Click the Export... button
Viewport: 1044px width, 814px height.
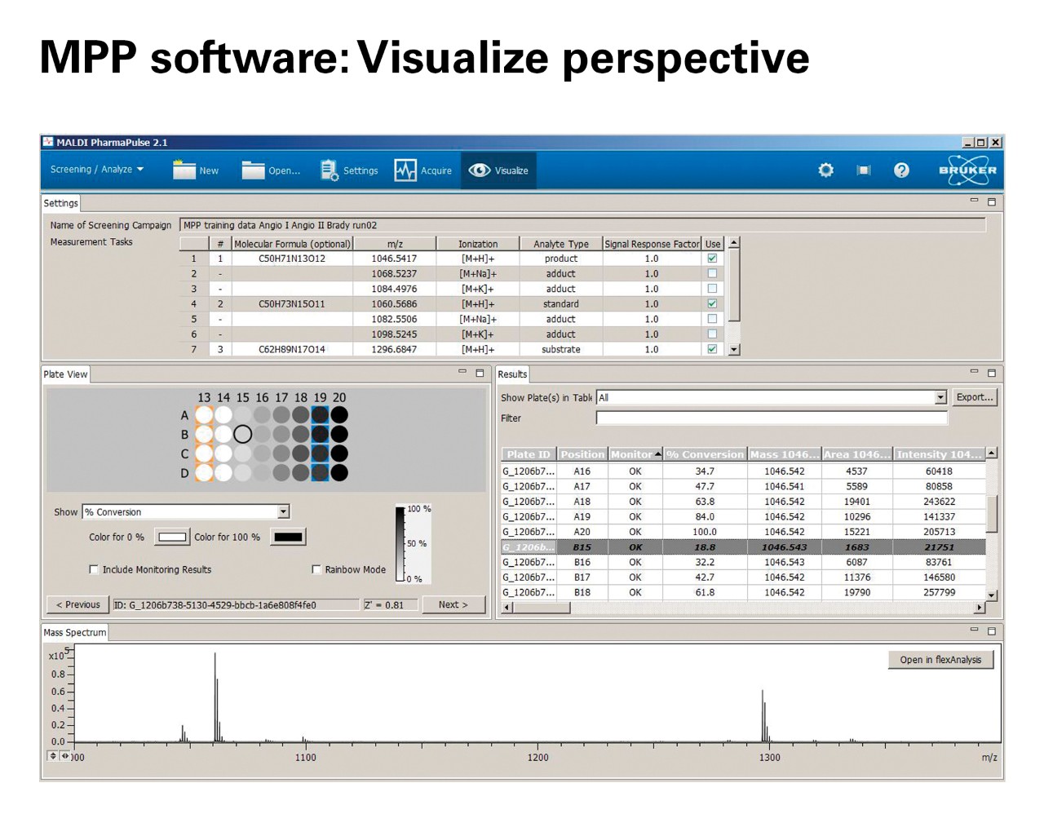point(974,397)
